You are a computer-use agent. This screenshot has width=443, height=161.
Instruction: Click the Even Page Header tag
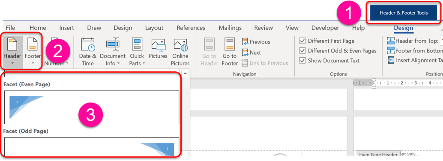pos(379,154)
